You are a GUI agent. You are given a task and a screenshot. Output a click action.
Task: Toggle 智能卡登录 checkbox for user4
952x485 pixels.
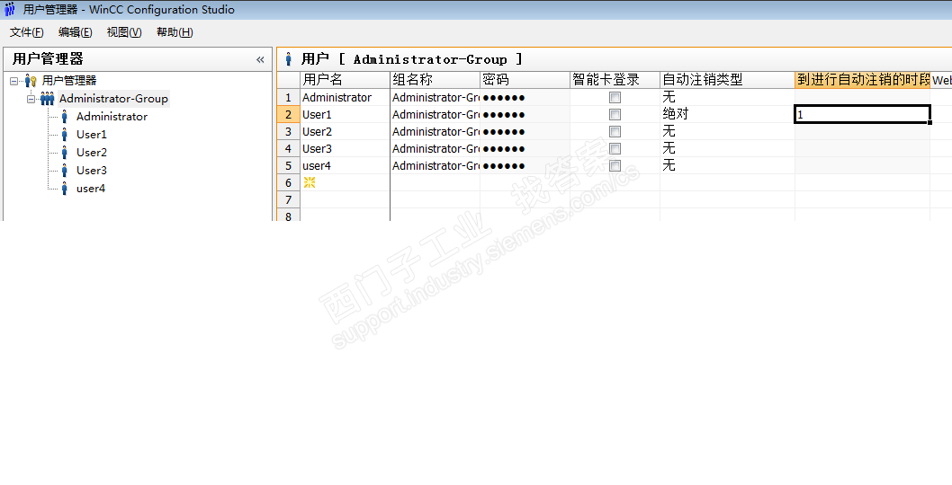coord(615,165)
